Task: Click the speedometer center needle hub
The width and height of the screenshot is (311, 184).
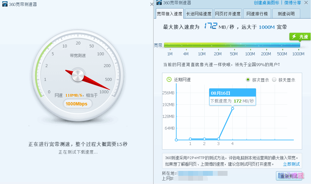Action: tap(78, 75)
